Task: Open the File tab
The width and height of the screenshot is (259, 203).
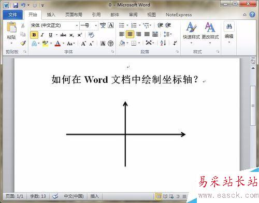Action: (12, 15)
